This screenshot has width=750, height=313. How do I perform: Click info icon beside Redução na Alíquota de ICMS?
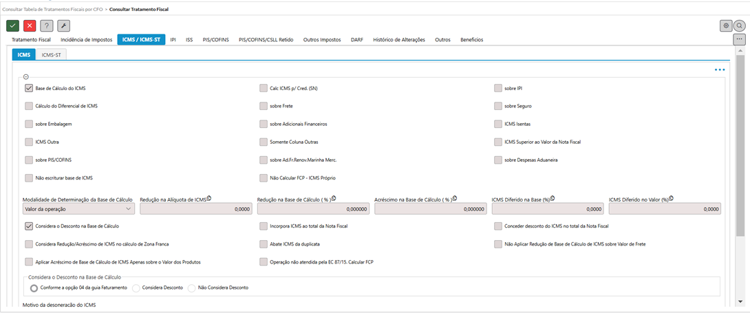tap(209, 198)
